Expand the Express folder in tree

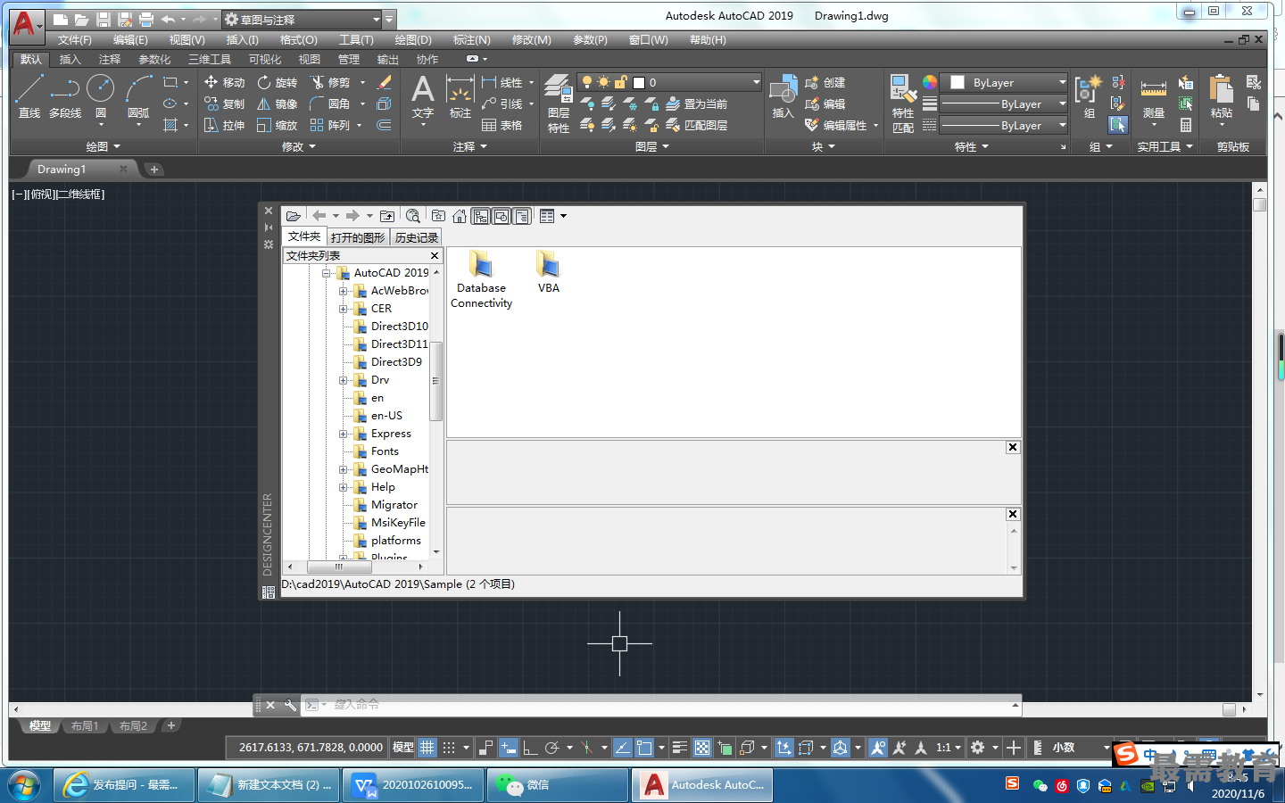coord(344,434)
